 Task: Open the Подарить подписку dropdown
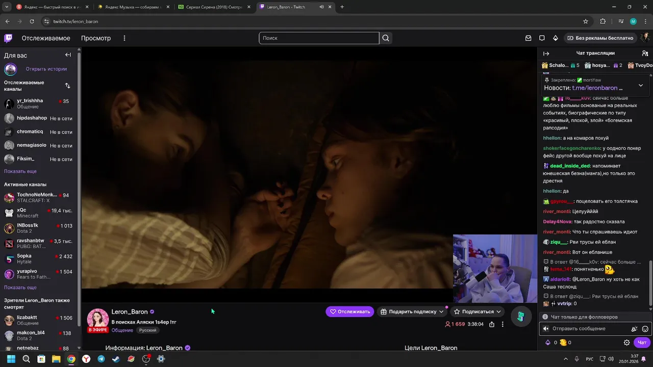(412, 311)
